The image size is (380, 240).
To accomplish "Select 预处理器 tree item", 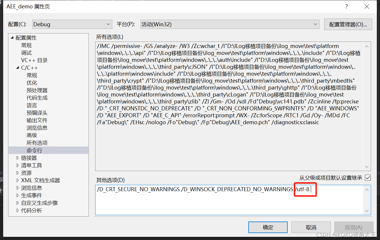I will 37,90.
